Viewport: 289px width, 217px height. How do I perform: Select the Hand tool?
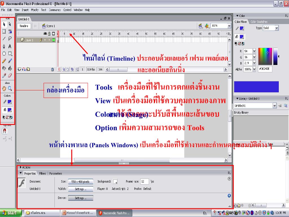(4, 89)
